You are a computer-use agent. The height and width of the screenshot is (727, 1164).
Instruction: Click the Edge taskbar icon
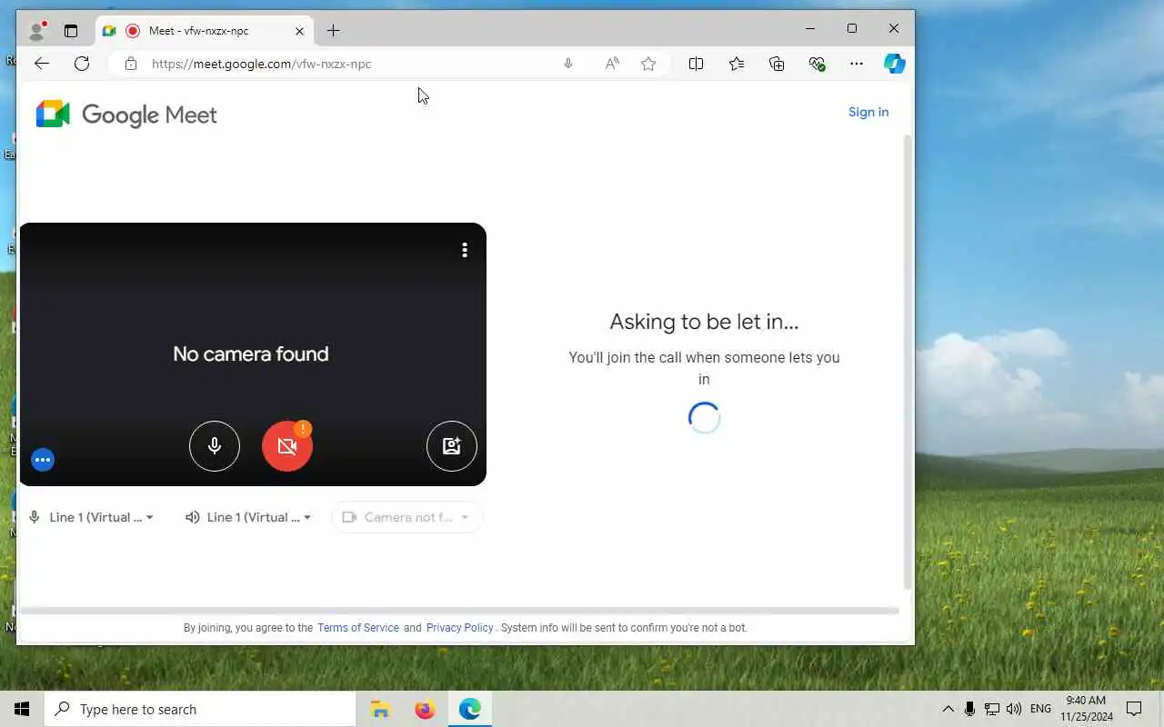coord(470,709)
